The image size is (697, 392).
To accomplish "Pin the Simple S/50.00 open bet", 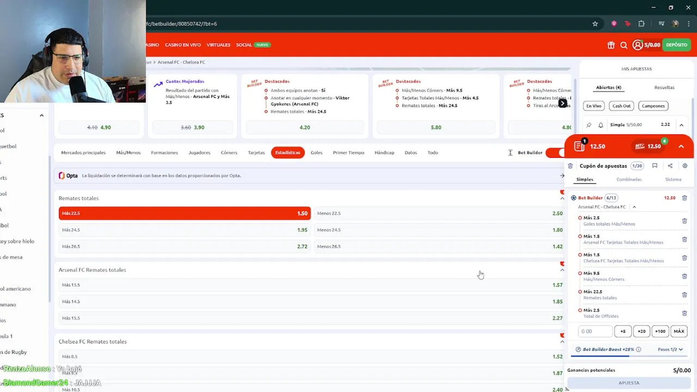I will click(589, 125).
